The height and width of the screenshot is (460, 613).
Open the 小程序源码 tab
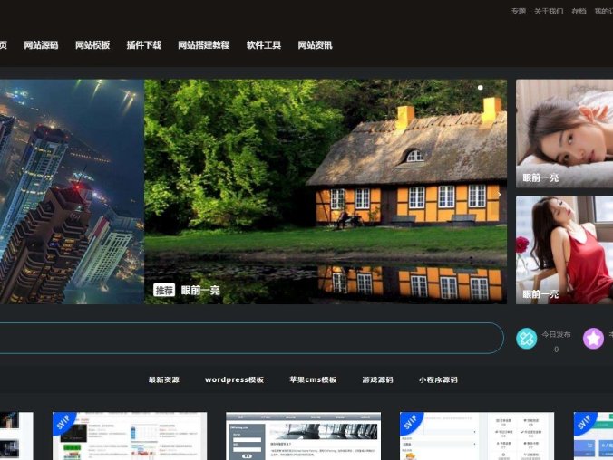click(x=438, y=380)
